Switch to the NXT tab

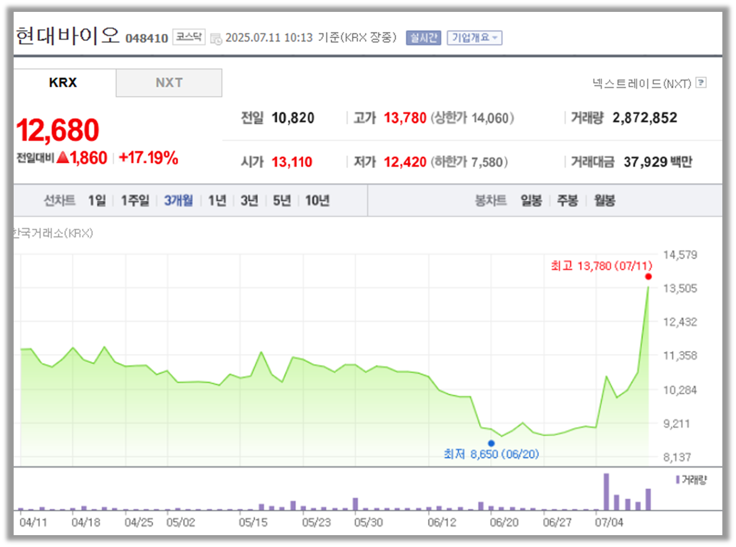tap(169, 83)
